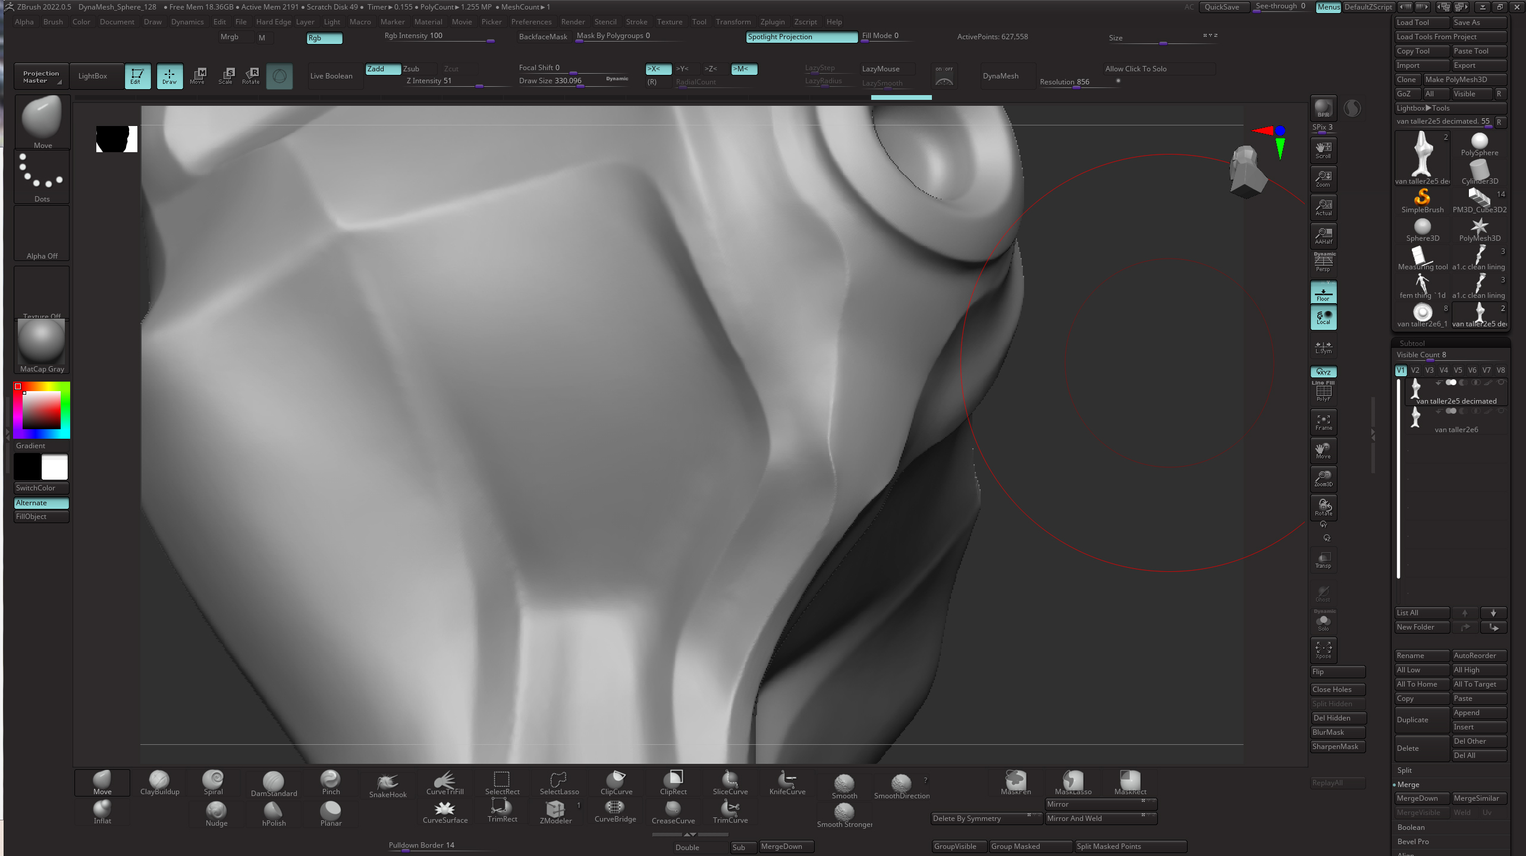Toggle the Floor grid button
The width and height of the screenshot is (1526, 856).
point(1323,292)
